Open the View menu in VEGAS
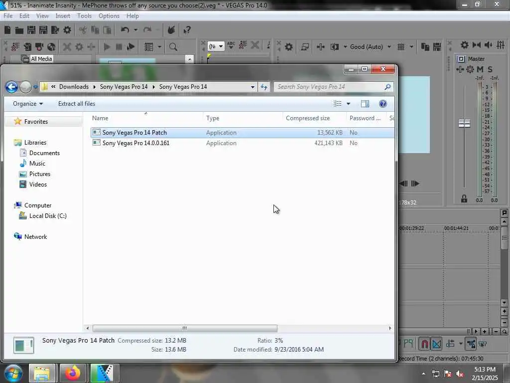The height and width of the screenshot is (383, 510). (42, 15)
